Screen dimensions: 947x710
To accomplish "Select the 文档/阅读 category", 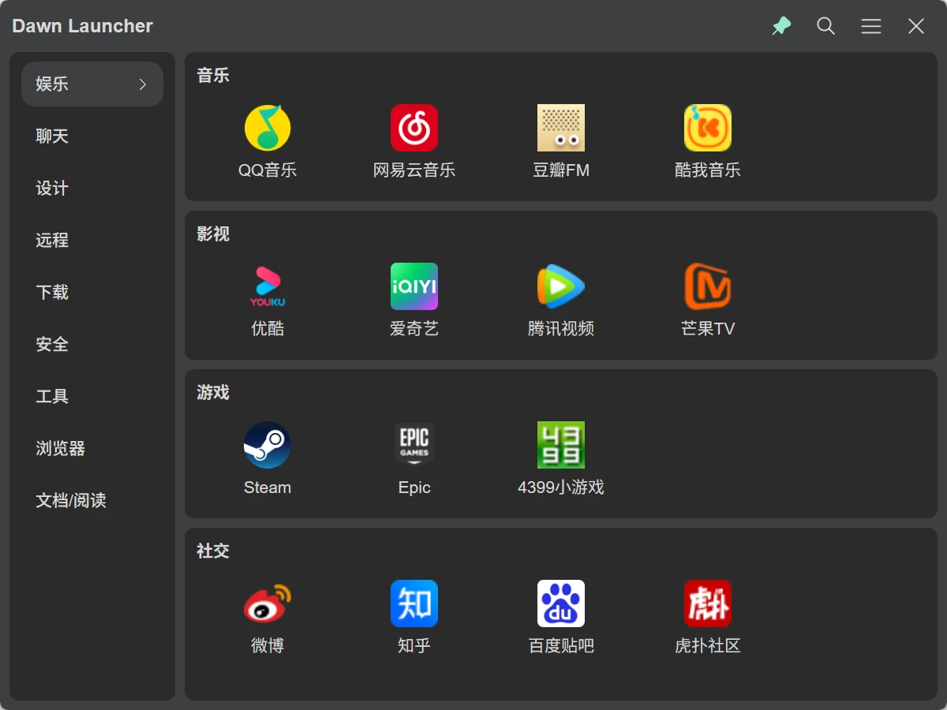I will (x=92, y=501).
